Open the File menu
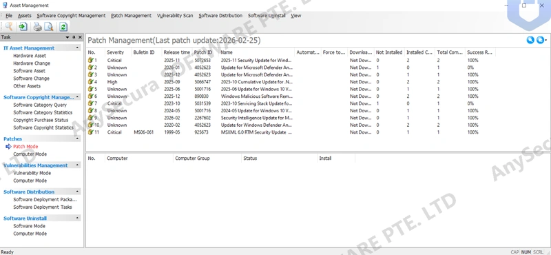The width and height of the screenshot is (551, 255). coord(9,15)
